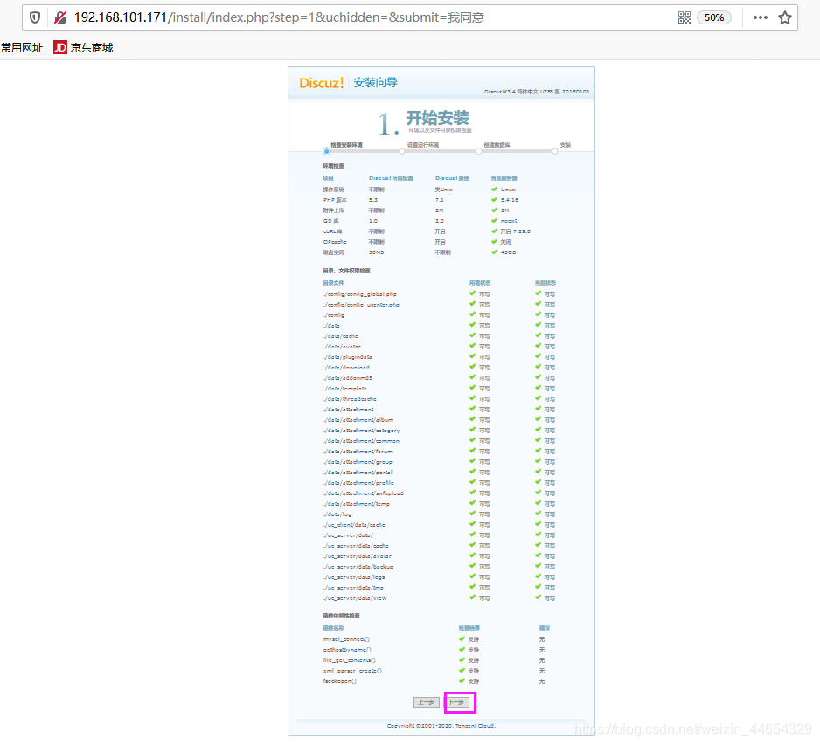This screenshot has width=820, height=745.
Task: Click the 环境检查 section heading
Action: tap(334, 166)
